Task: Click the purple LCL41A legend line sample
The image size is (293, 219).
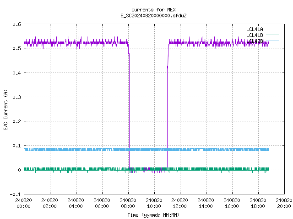Action: tap(272, 29)
